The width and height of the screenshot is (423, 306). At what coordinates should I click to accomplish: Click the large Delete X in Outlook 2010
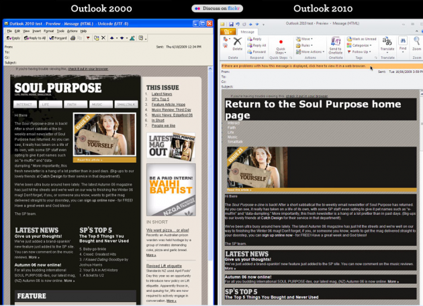pyautogui.click(x=238, y=44)
